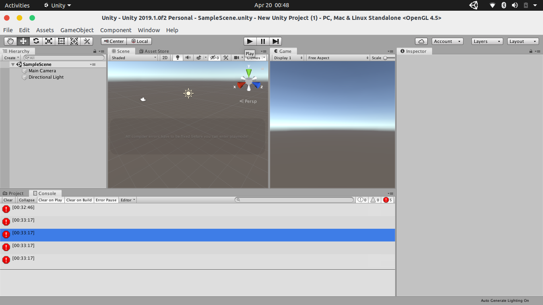Start Play mode with the Play button
The image size is (543, 305).
[x=250, y=41]
